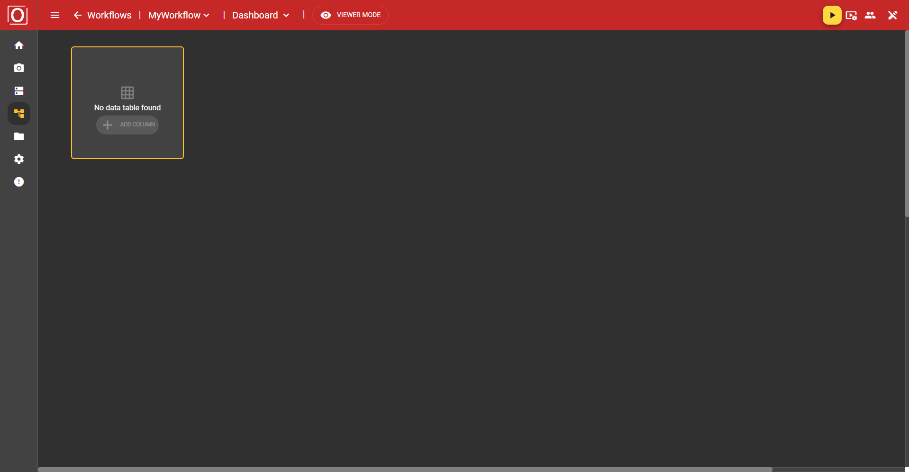Select the highlighted workflow nodes icon
909x472 pixels.
click(19, 113)
